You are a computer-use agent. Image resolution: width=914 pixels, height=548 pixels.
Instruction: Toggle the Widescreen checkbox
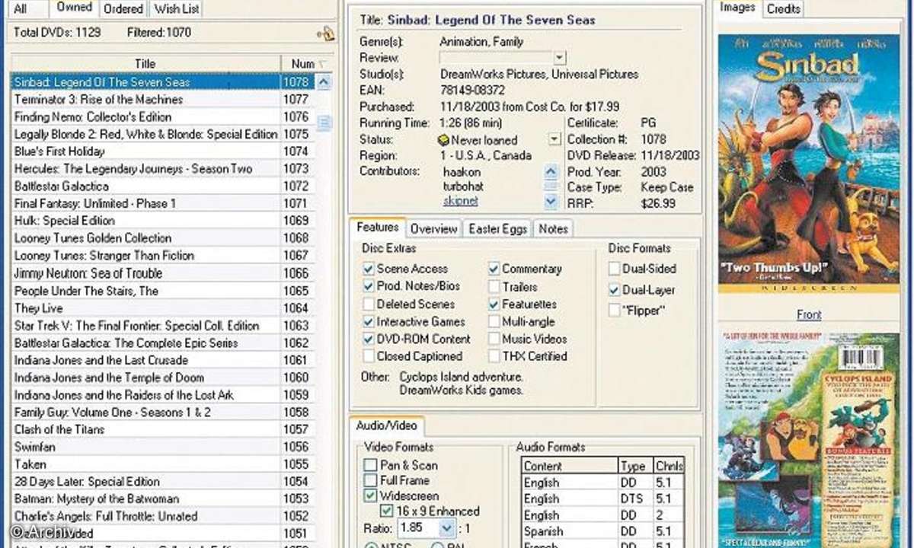point(370,495)
